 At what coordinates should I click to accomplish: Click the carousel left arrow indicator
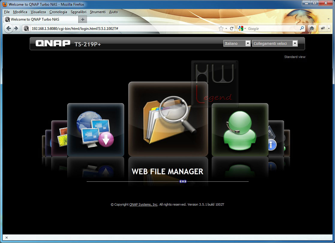[180, 181]
